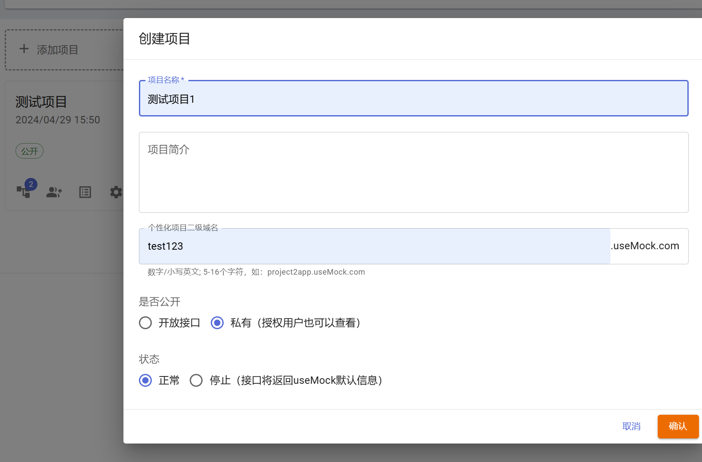Select the 私有 visibility radio option
Screen dimensions: 702x462
point(217,323)
